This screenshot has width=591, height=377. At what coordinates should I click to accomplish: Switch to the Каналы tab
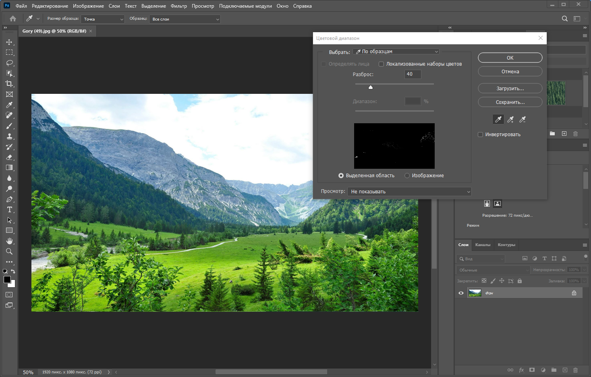pos(483,245)
